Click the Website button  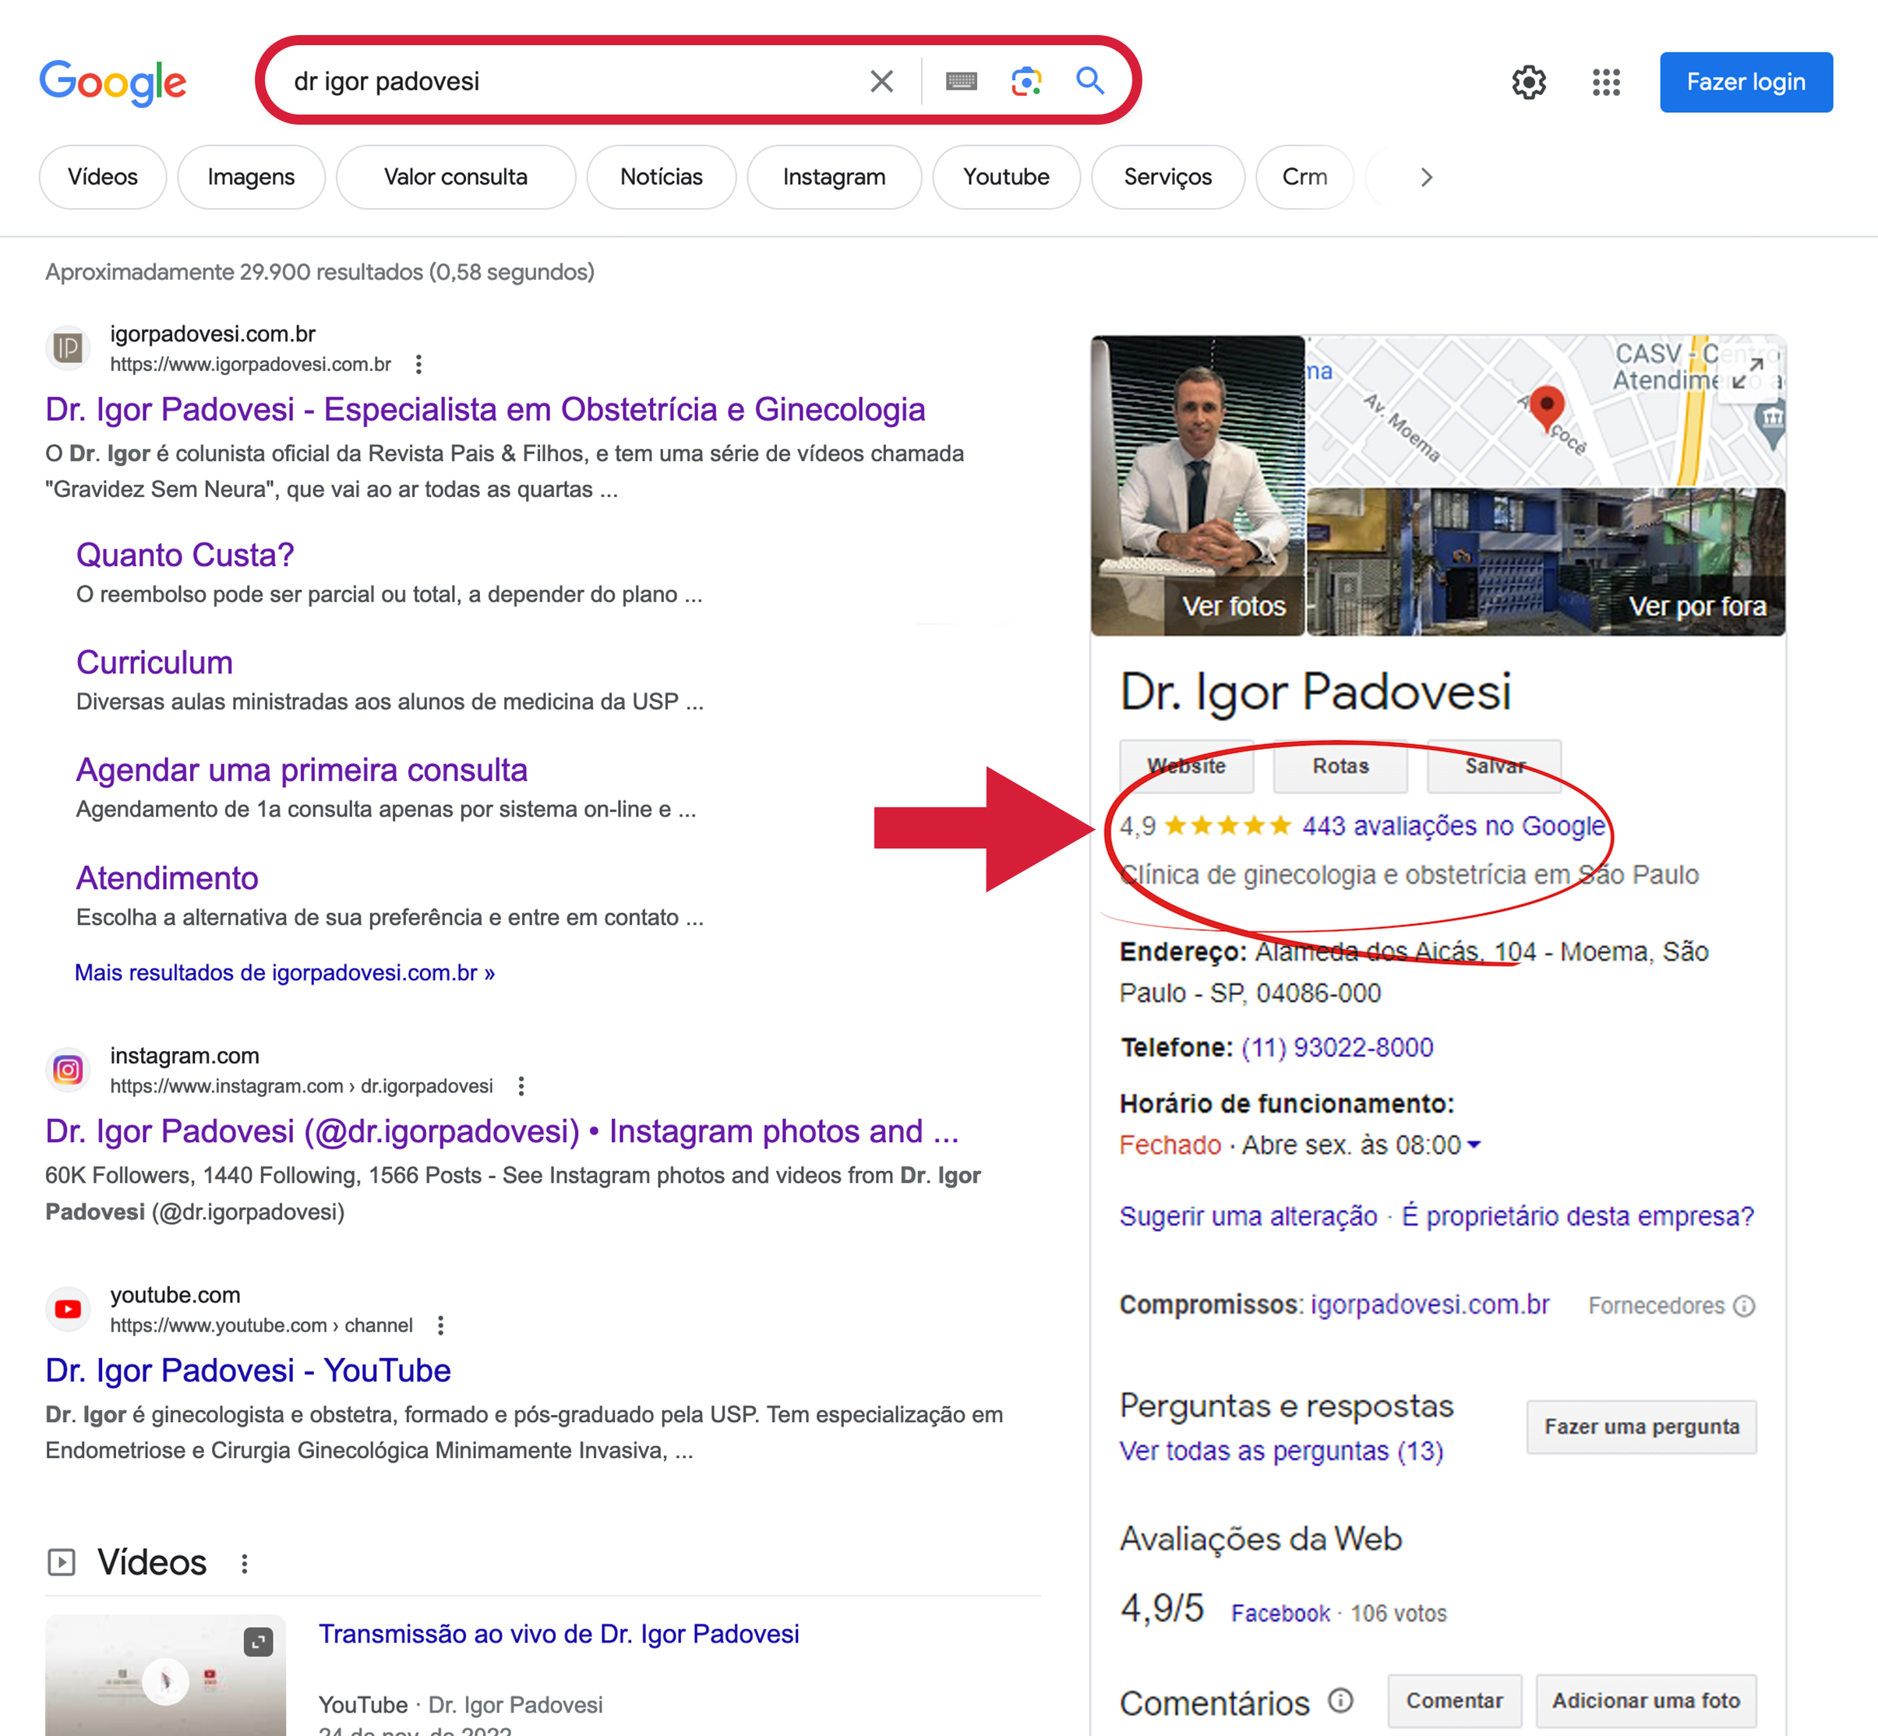point(1187,766)
